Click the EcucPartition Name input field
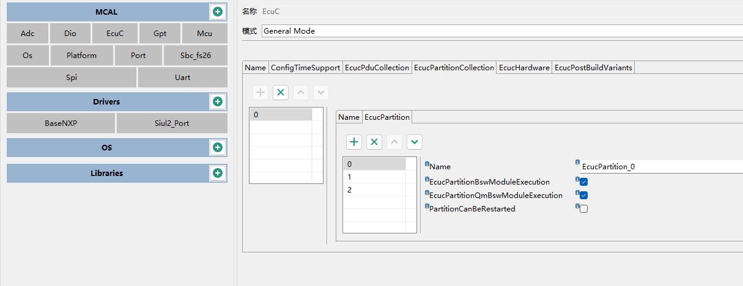 [660, 166]
